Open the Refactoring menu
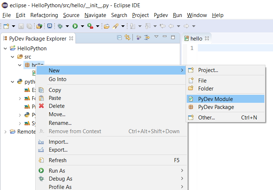 click(44, 15)
